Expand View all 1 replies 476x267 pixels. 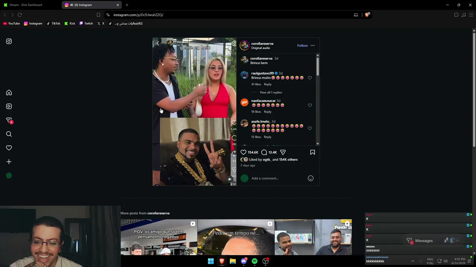(x=271, y=92)
